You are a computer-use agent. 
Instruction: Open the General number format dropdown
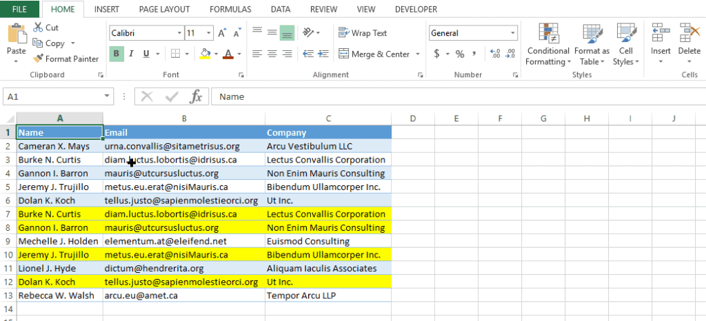click(x=513, y=33)
